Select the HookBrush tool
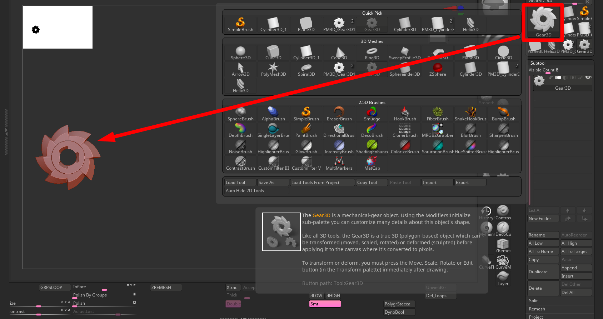 click(405, 114)
